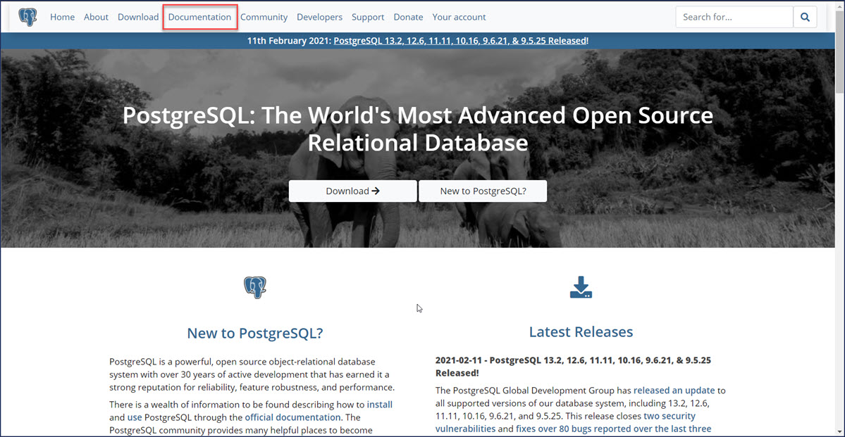This screenshot has height=437, width=845.
Task: Open the fixes over 80 bugs link
Action: point(614,429)
